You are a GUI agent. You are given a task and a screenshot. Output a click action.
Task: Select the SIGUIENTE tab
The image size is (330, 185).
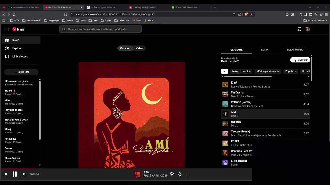(x=236, y=50)
